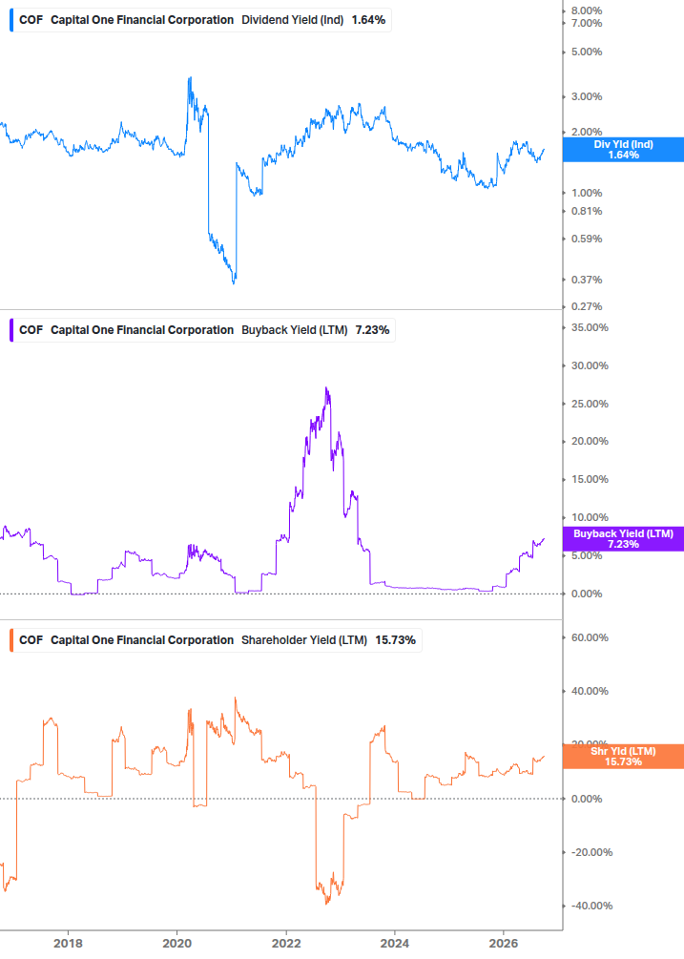
Task: Click the 0.37% tick on the dividend yield axis
Action: point(586,281)
